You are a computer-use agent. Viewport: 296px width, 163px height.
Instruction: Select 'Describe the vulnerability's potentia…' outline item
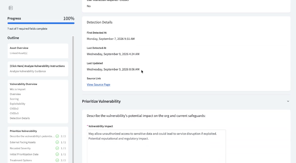(32, 136)
